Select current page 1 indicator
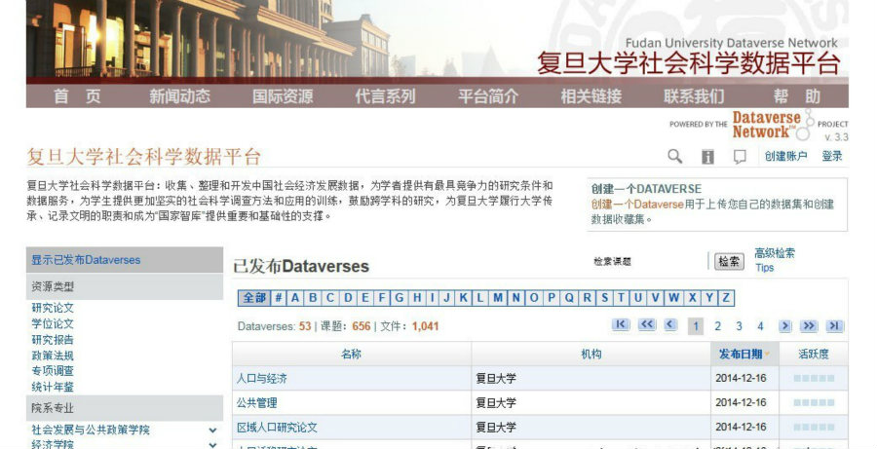877x449 pixels. [x=695, y=326]
